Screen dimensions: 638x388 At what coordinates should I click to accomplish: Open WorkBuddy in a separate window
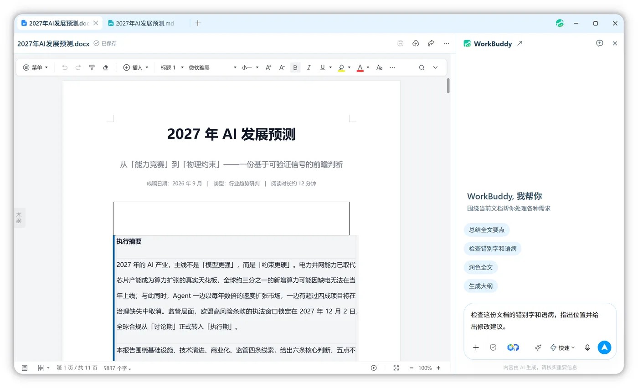point(520,43)
